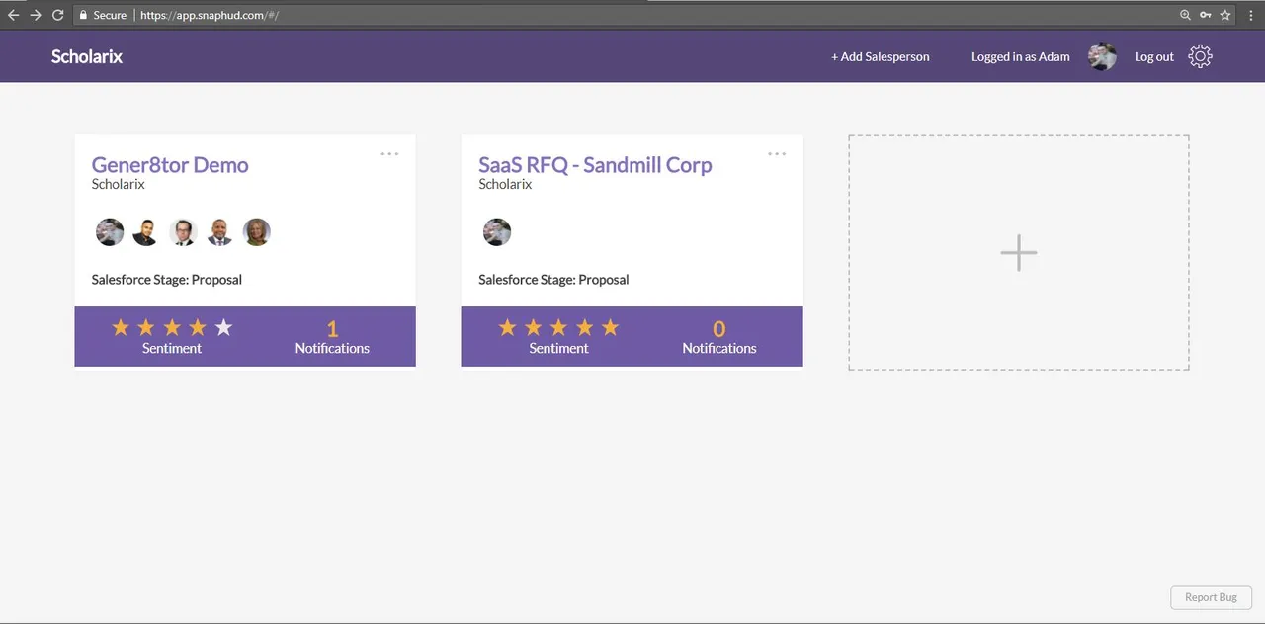Go back using the browser back arrow

(13, 15)
